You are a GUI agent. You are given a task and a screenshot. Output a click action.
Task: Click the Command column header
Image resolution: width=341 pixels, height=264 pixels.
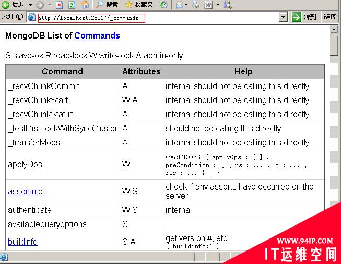click(x=63, y=71)
